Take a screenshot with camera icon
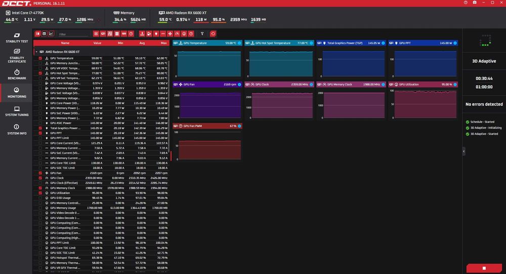The height and width of the screenshot is (274, 506). pos(475,3)
